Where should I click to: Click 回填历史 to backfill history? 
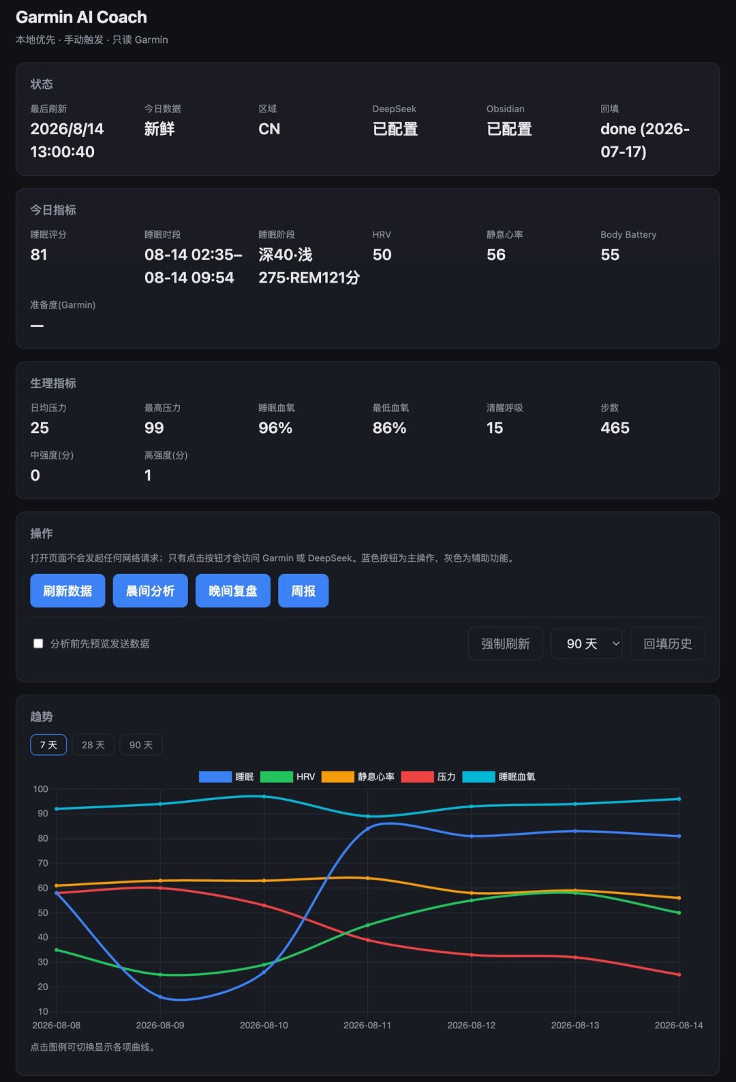point(668,643)
